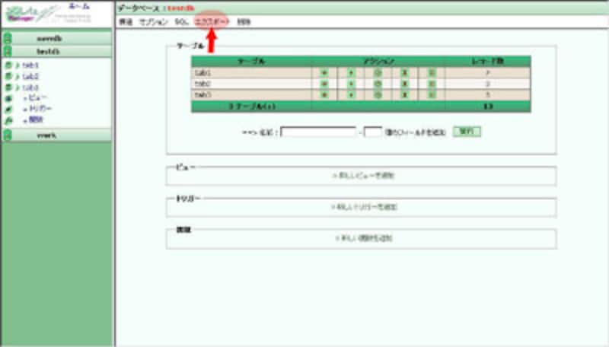The width and height of the screenshot is (609, 347).
Task: Click the database icon beside work
Action: tap(8, 135)
